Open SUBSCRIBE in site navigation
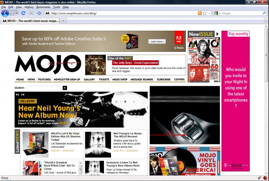 [164, 79]
